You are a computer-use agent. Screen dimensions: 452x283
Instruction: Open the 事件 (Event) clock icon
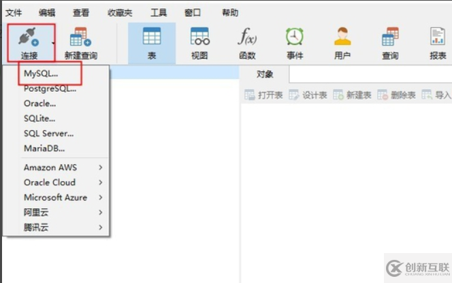point(294,36)
